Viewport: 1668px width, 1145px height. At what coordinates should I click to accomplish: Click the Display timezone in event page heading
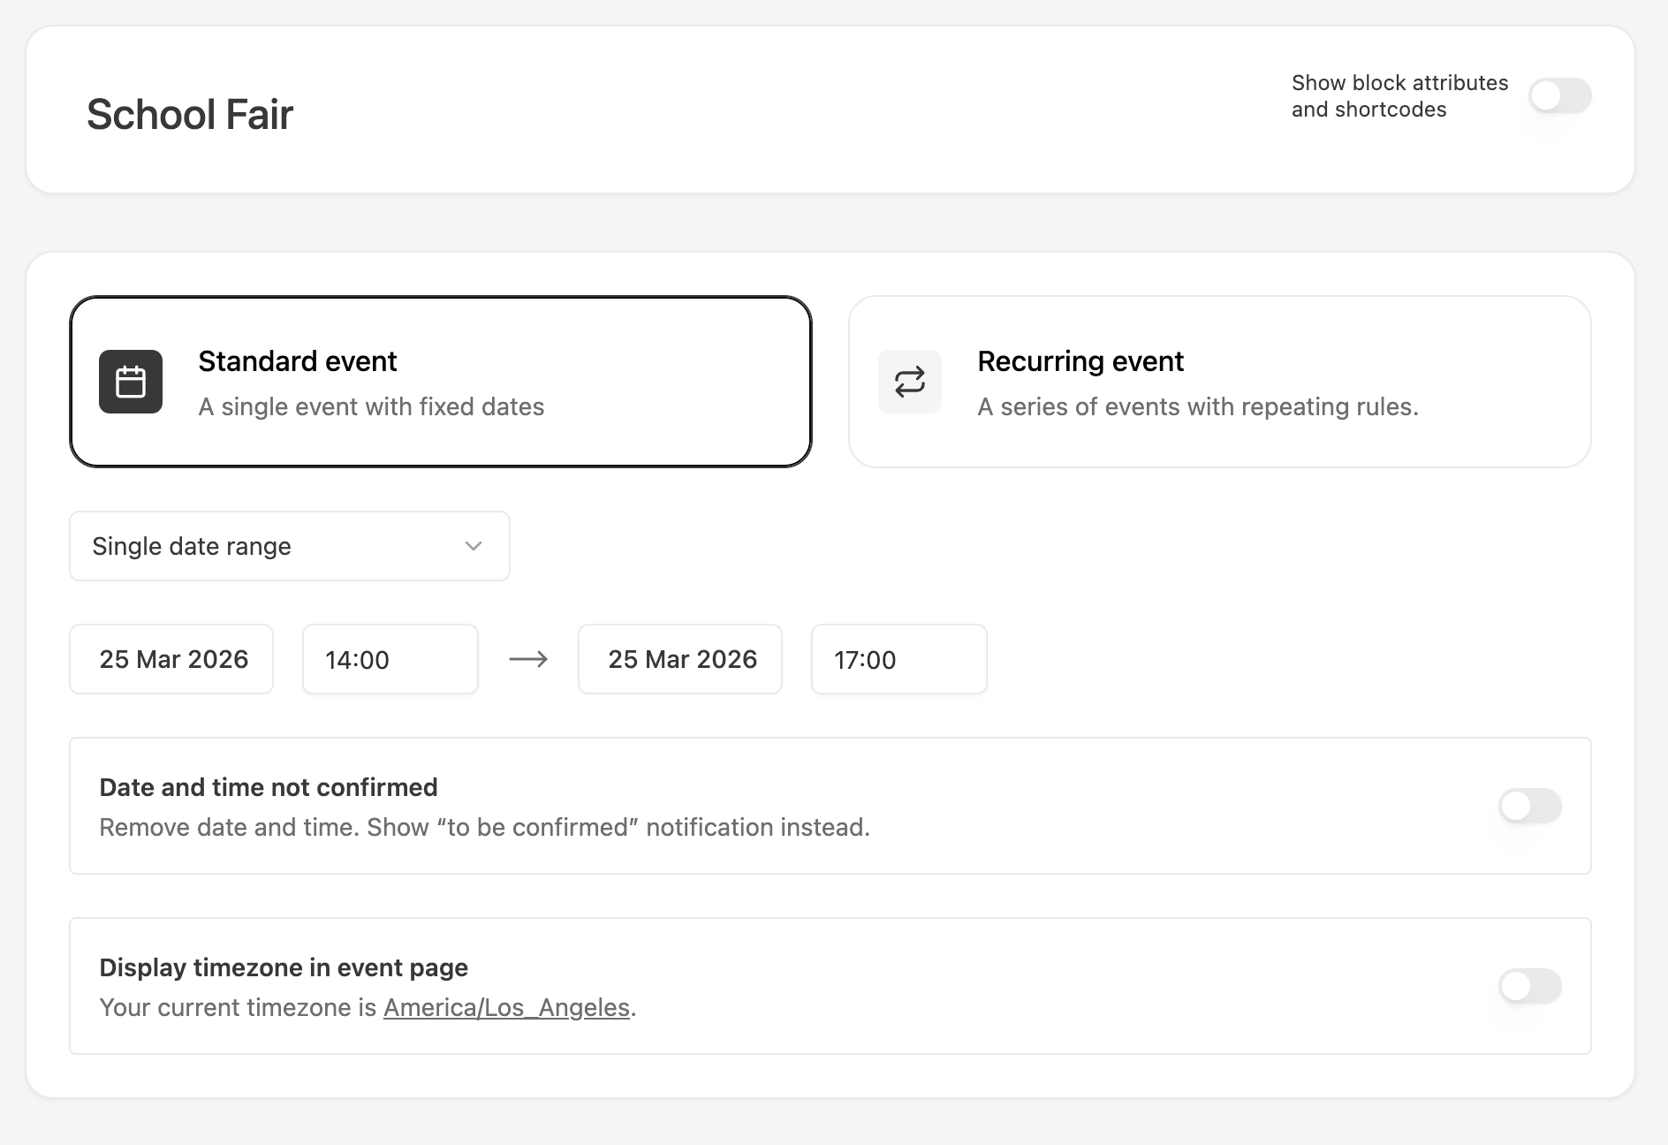tap(284, 967)
